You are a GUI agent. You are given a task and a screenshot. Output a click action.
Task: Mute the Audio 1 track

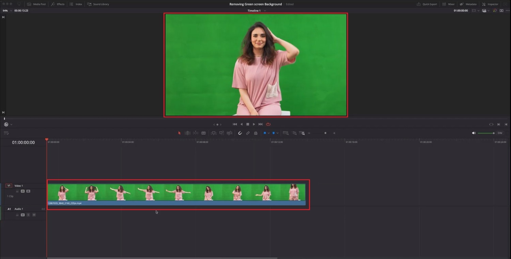click(34, 215)
